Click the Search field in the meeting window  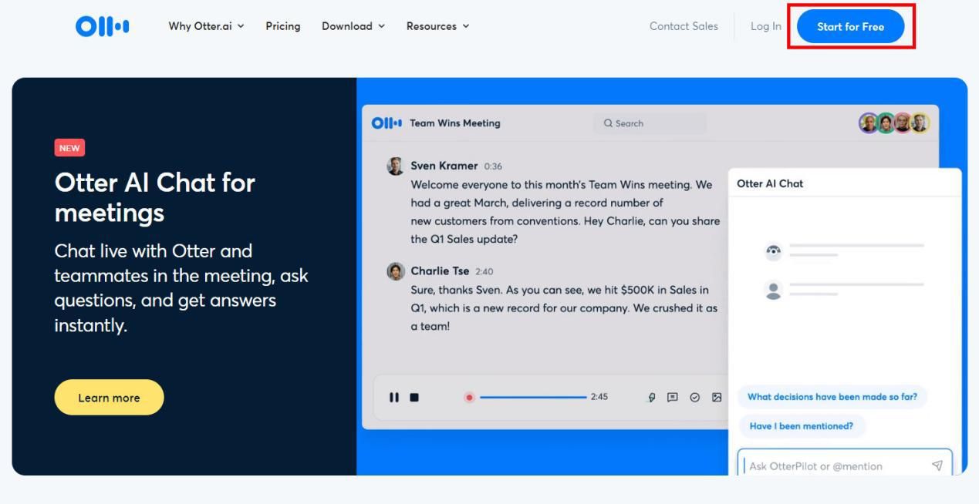[650, 123]
